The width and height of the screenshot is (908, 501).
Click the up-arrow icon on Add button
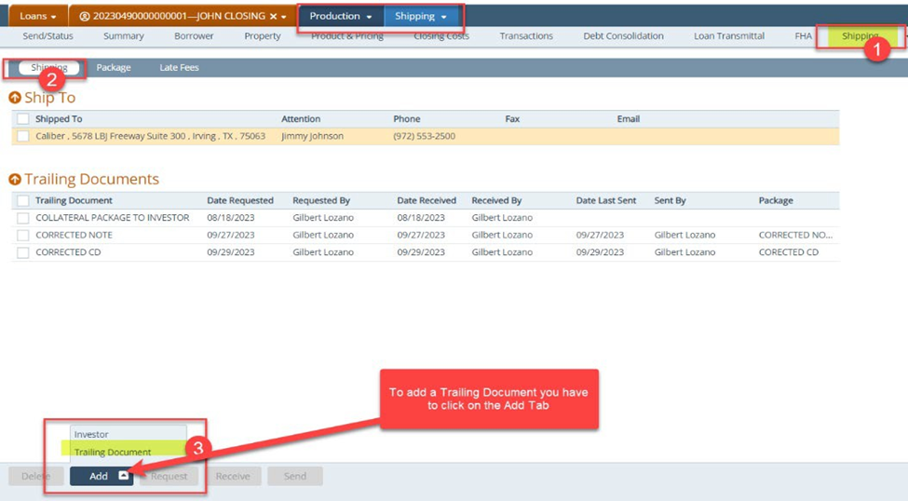(x=123, y=476)
